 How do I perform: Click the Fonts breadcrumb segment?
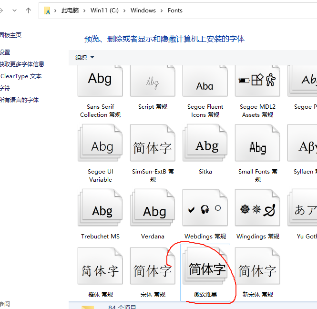coord(175,10)
